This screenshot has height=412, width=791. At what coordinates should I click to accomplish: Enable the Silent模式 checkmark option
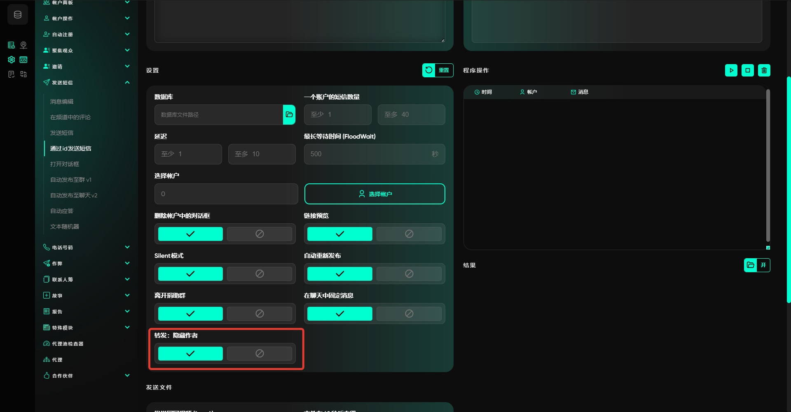[x=190, y=274]
